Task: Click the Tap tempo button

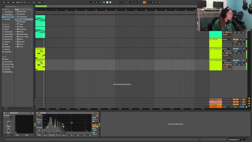Action: (13, 2)
